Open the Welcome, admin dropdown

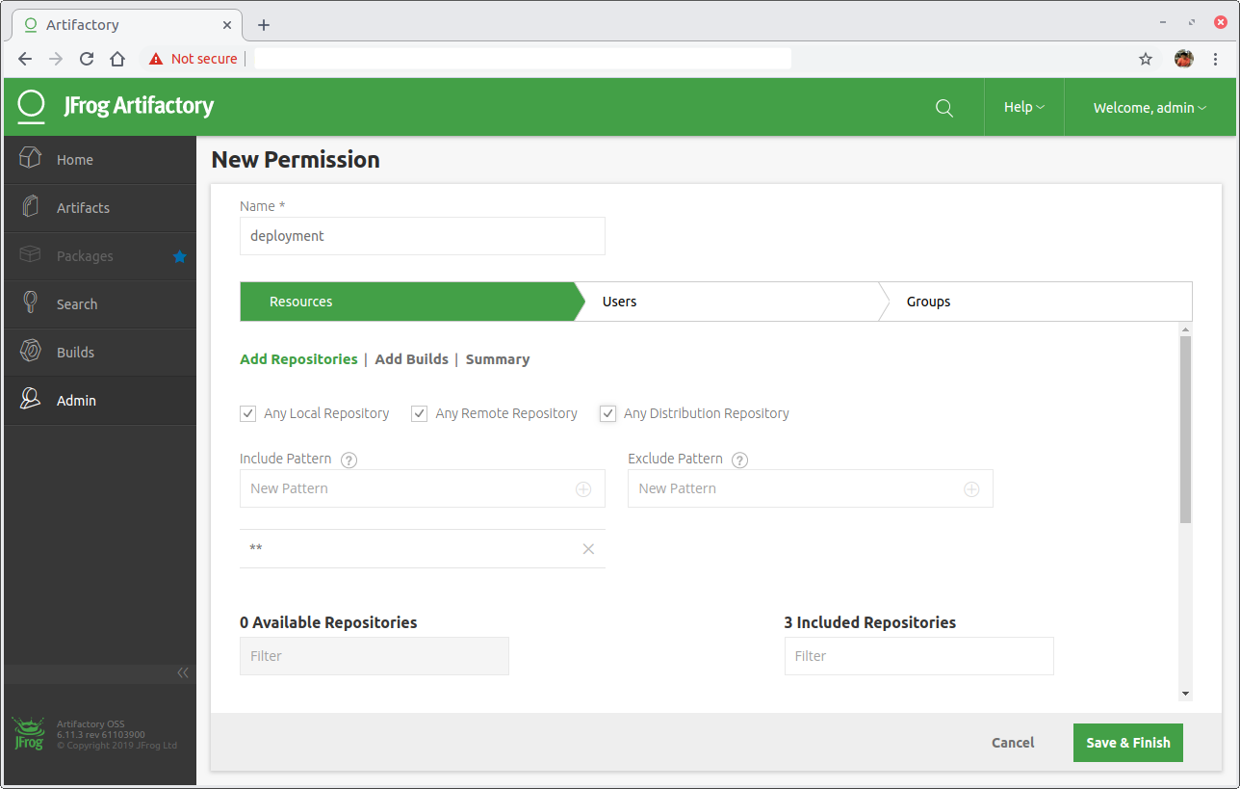(x=1150, y=108)
